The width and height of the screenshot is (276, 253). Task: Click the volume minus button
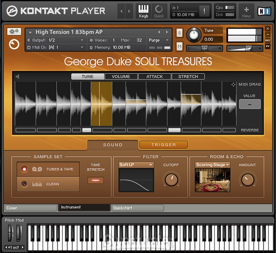click(229, 49)
